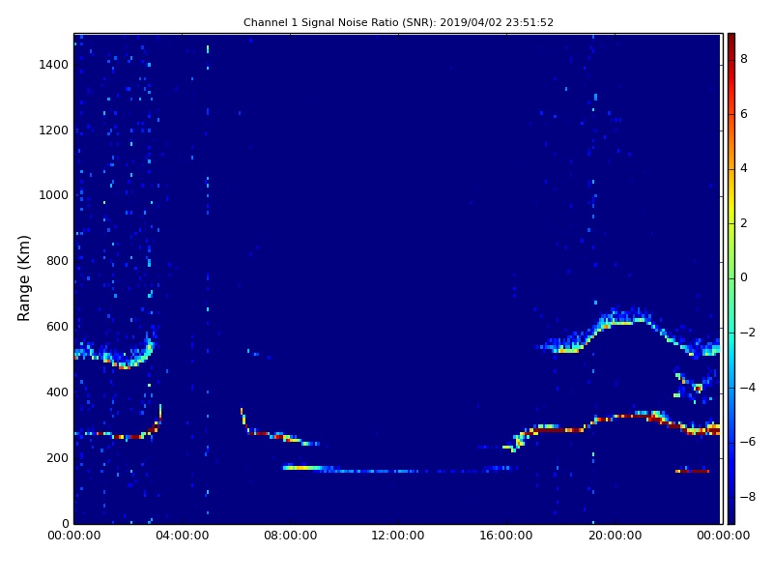Click the 1400 tick on the range axis
This screenshot has height=580, width=773.
pos(54,65)
